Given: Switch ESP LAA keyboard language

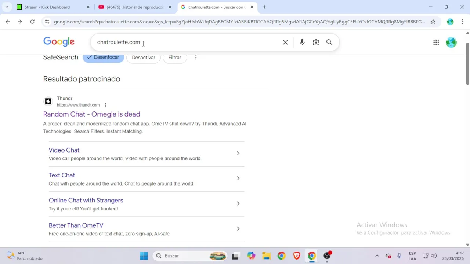Looking at the screenshot, I should [x=412, y=256].
